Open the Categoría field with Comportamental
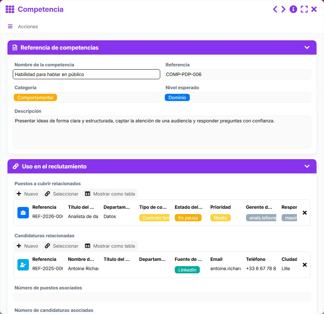Screen dimensions: 324x314 87,97
